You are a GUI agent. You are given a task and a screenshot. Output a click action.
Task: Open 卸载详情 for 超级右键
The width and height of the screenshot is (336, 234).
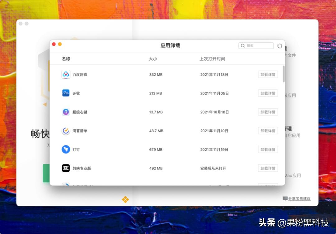click(x=268, y=112)
